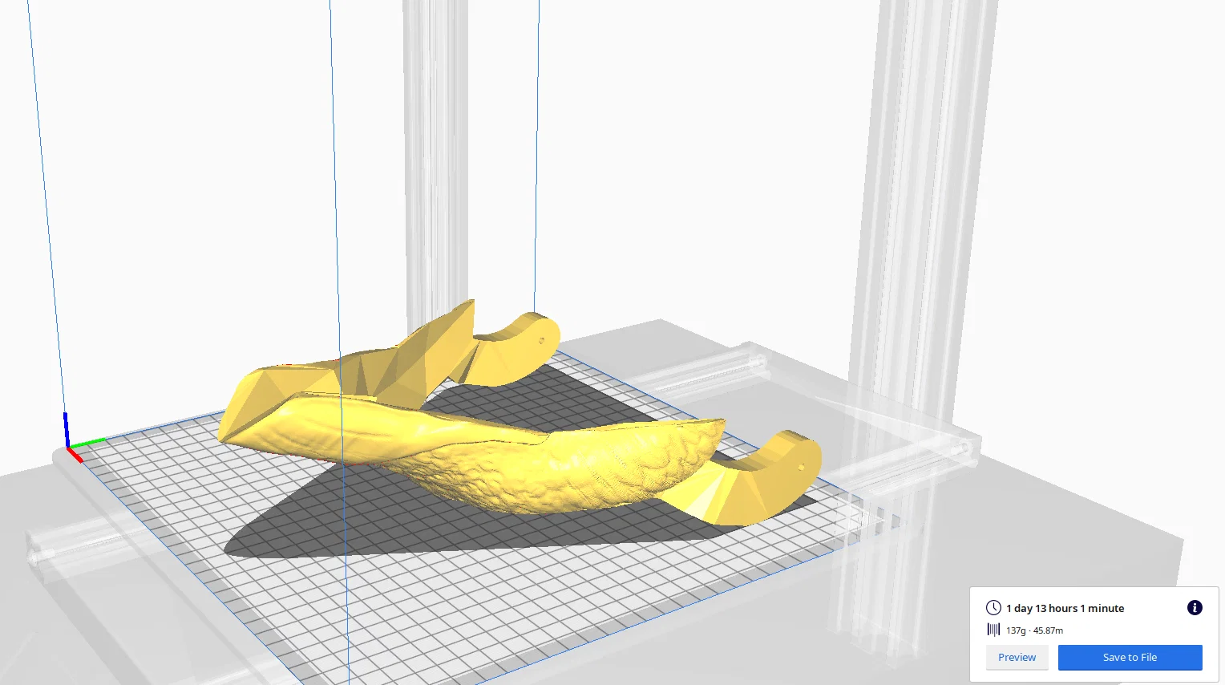Select the '1 day 13 hours 1 minute' text
The width and height of the screenshot is (1225, 685).
point(1065,608)
